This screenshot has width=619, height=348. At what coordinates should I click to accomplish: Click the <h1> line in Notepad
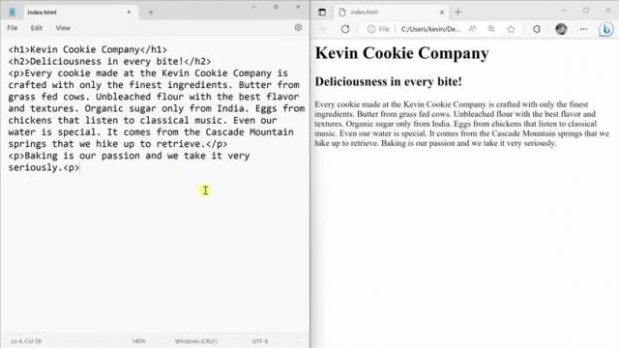(88, 49)
